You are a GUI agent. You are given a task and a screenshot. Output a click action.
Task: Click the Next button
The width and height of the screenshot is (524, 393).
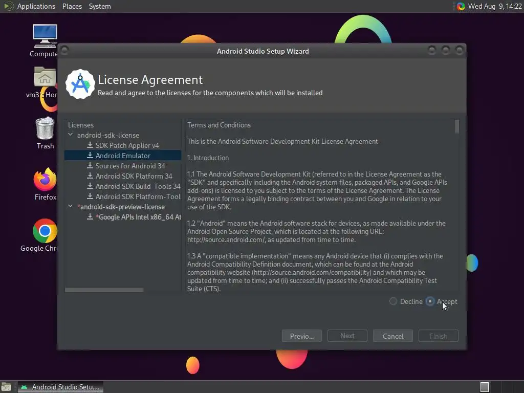347,336
